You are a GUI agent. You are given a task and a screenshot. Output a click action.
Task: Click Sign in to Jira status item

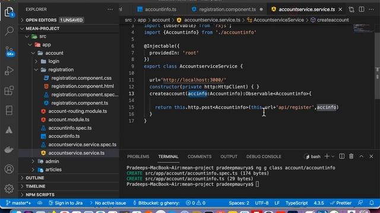tap(66, 203)
